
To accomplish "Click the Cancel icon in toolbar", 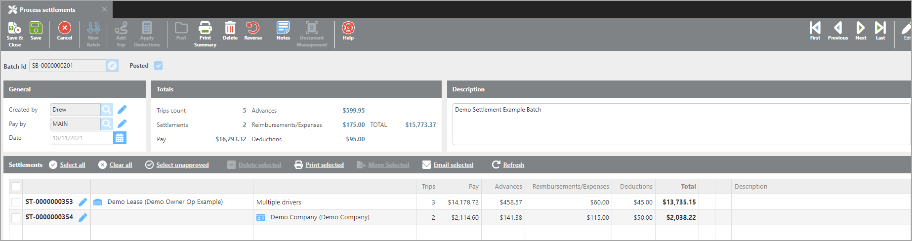I will (x=64, y=29).
